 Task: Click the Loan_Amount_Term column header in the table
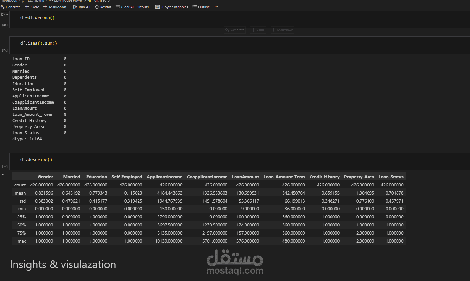[284, 177]
